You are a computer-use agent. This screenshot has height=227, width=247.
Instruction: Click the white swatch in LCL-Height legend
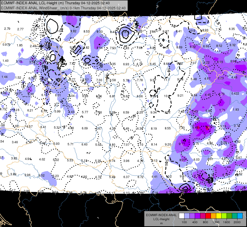click(182, 216)
